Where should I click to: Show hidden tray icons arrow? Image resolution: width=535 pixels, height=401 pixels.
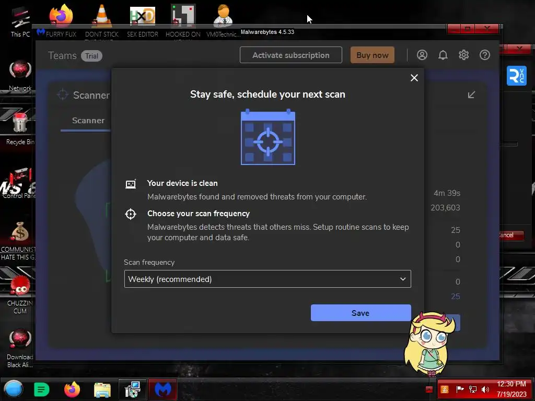click(x=429, y=390)
